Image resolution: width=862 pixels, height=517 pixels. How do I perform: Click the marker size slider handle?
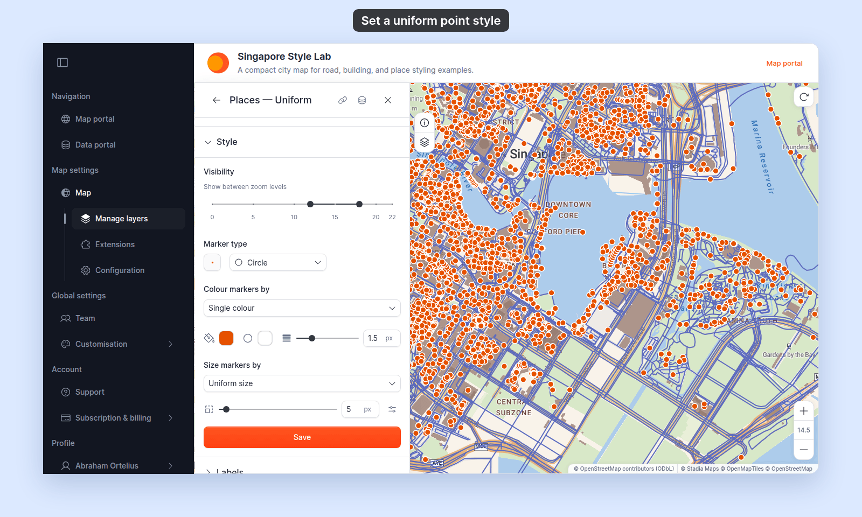click(x=226, y=409)
